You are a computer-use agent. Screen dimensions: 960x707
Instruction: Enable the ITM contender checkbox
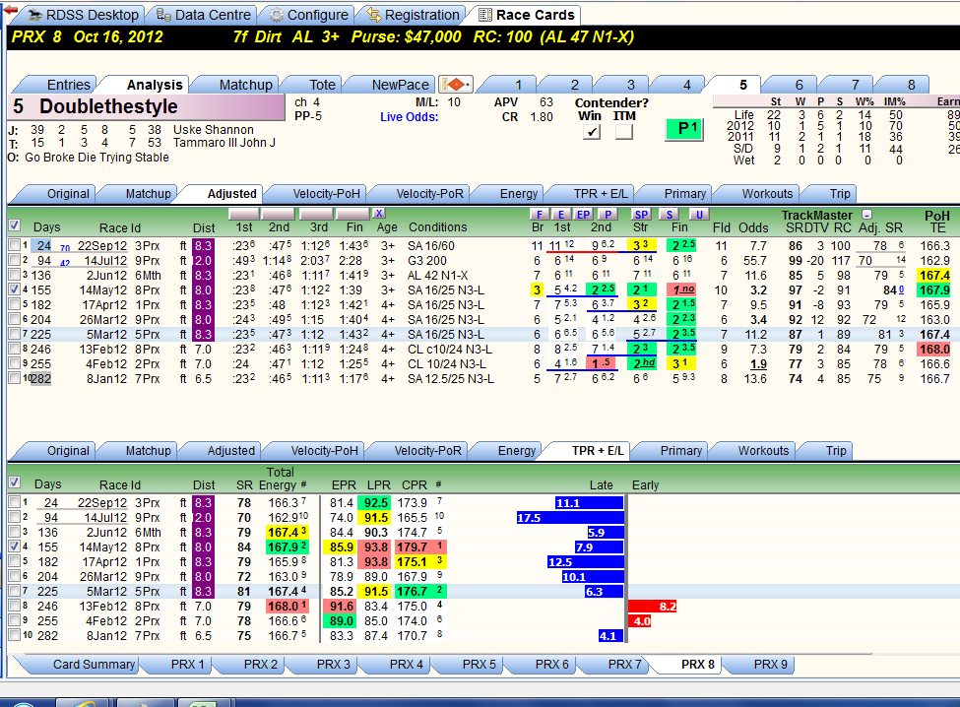(x=624, y=132)
